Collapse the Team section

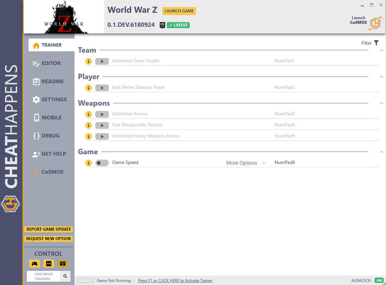(x=381, y=50)
